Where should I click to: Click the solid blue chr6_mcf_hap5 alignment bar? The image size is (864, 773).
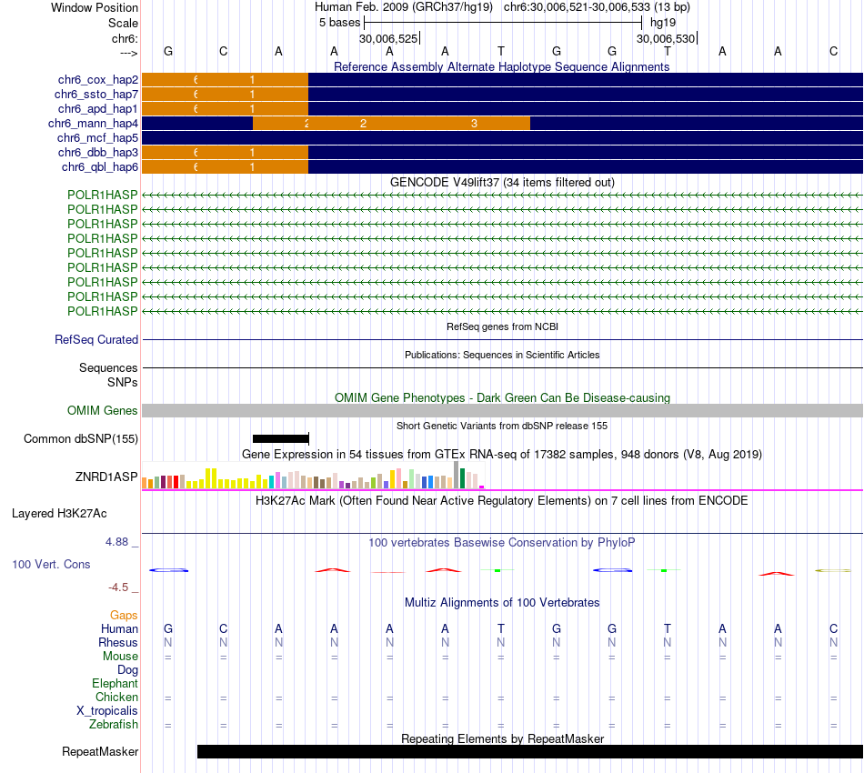tap(503, 137)
